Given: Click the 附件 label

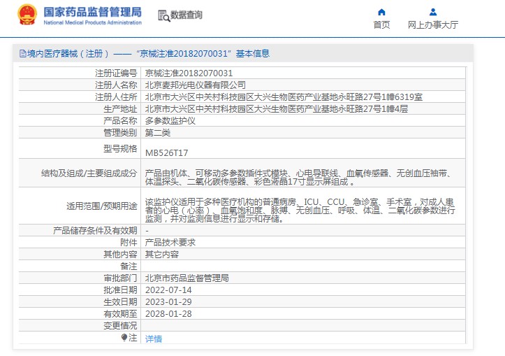Looking at the screenshot, I should point(129,243).
